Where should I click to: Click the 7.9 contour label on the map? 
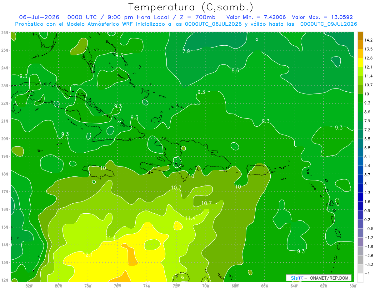[x=186, y=51]
